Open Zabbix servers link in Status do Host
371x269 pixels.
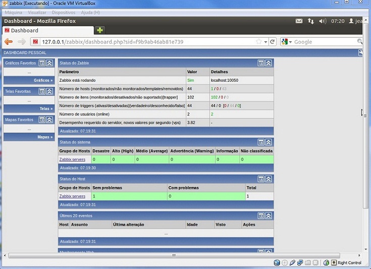click(72, 196)
